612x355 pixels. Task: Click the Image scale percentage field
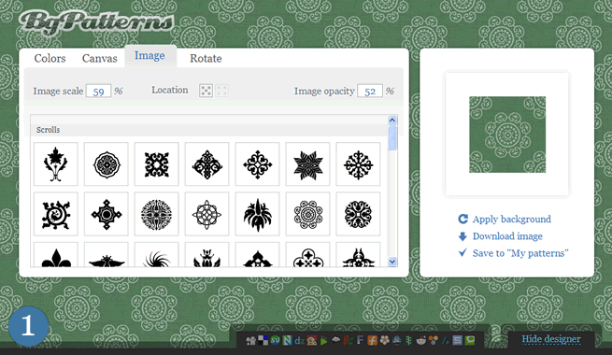(x=98, y=91)
